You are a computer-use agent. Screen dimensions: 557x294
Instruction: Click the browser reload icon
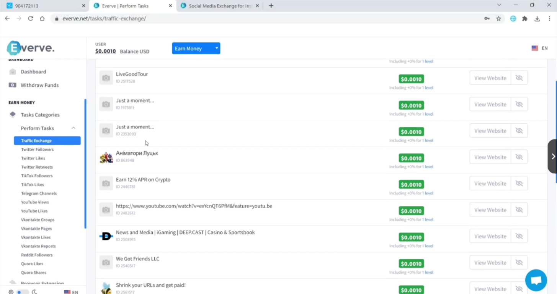[31, 19]
